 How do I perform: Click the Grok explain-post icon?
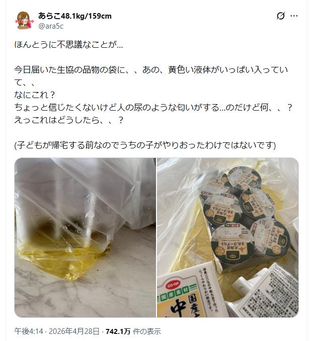[x=281, y=16]
